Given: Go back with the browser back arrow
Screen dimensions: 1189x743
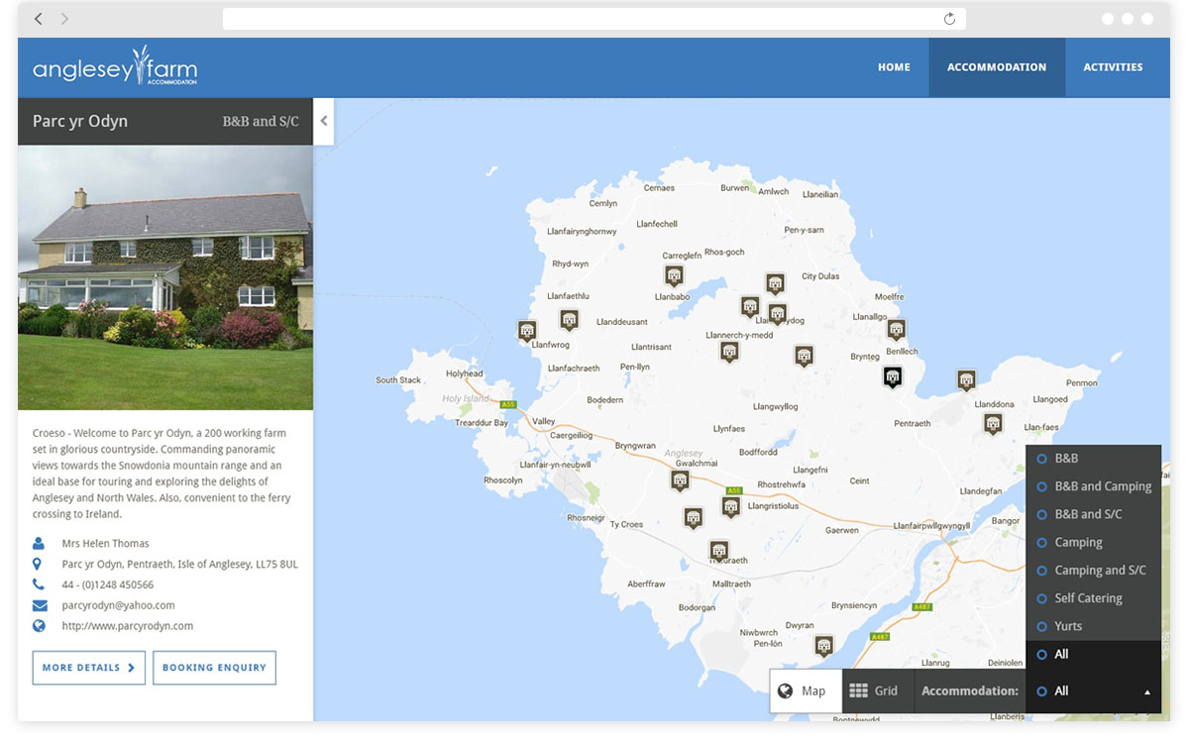Looking at the screenshot, I should coord(38,19).
